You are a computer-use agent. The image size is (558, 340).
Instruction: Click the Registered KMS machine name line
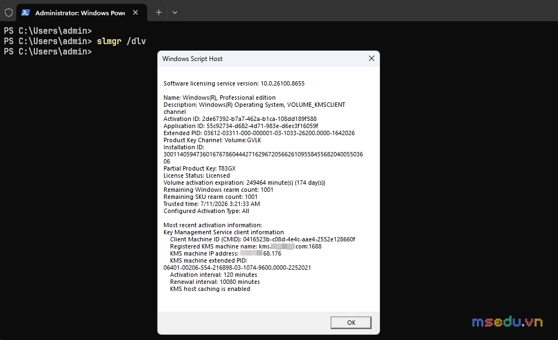point(246,246)
